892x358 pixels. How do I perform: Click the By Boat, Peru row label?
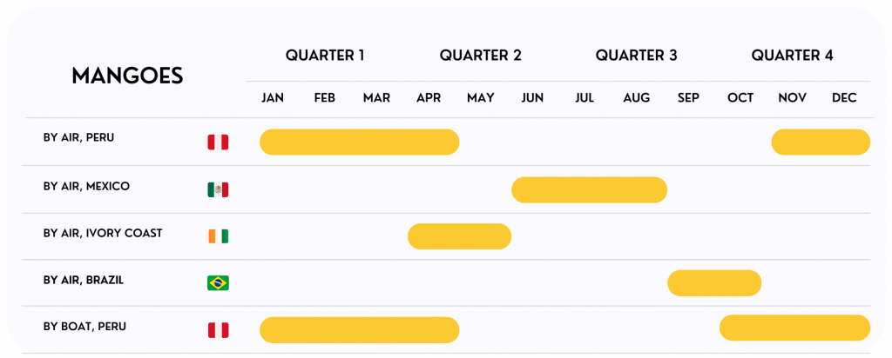[84, 327]
